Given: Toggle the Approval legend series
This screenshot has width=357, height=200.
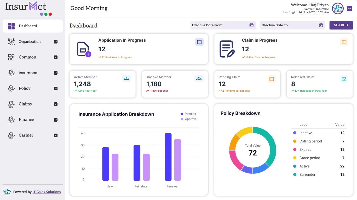Looking at the screenshot, I should pyautogui.click(x=189, y=119).
